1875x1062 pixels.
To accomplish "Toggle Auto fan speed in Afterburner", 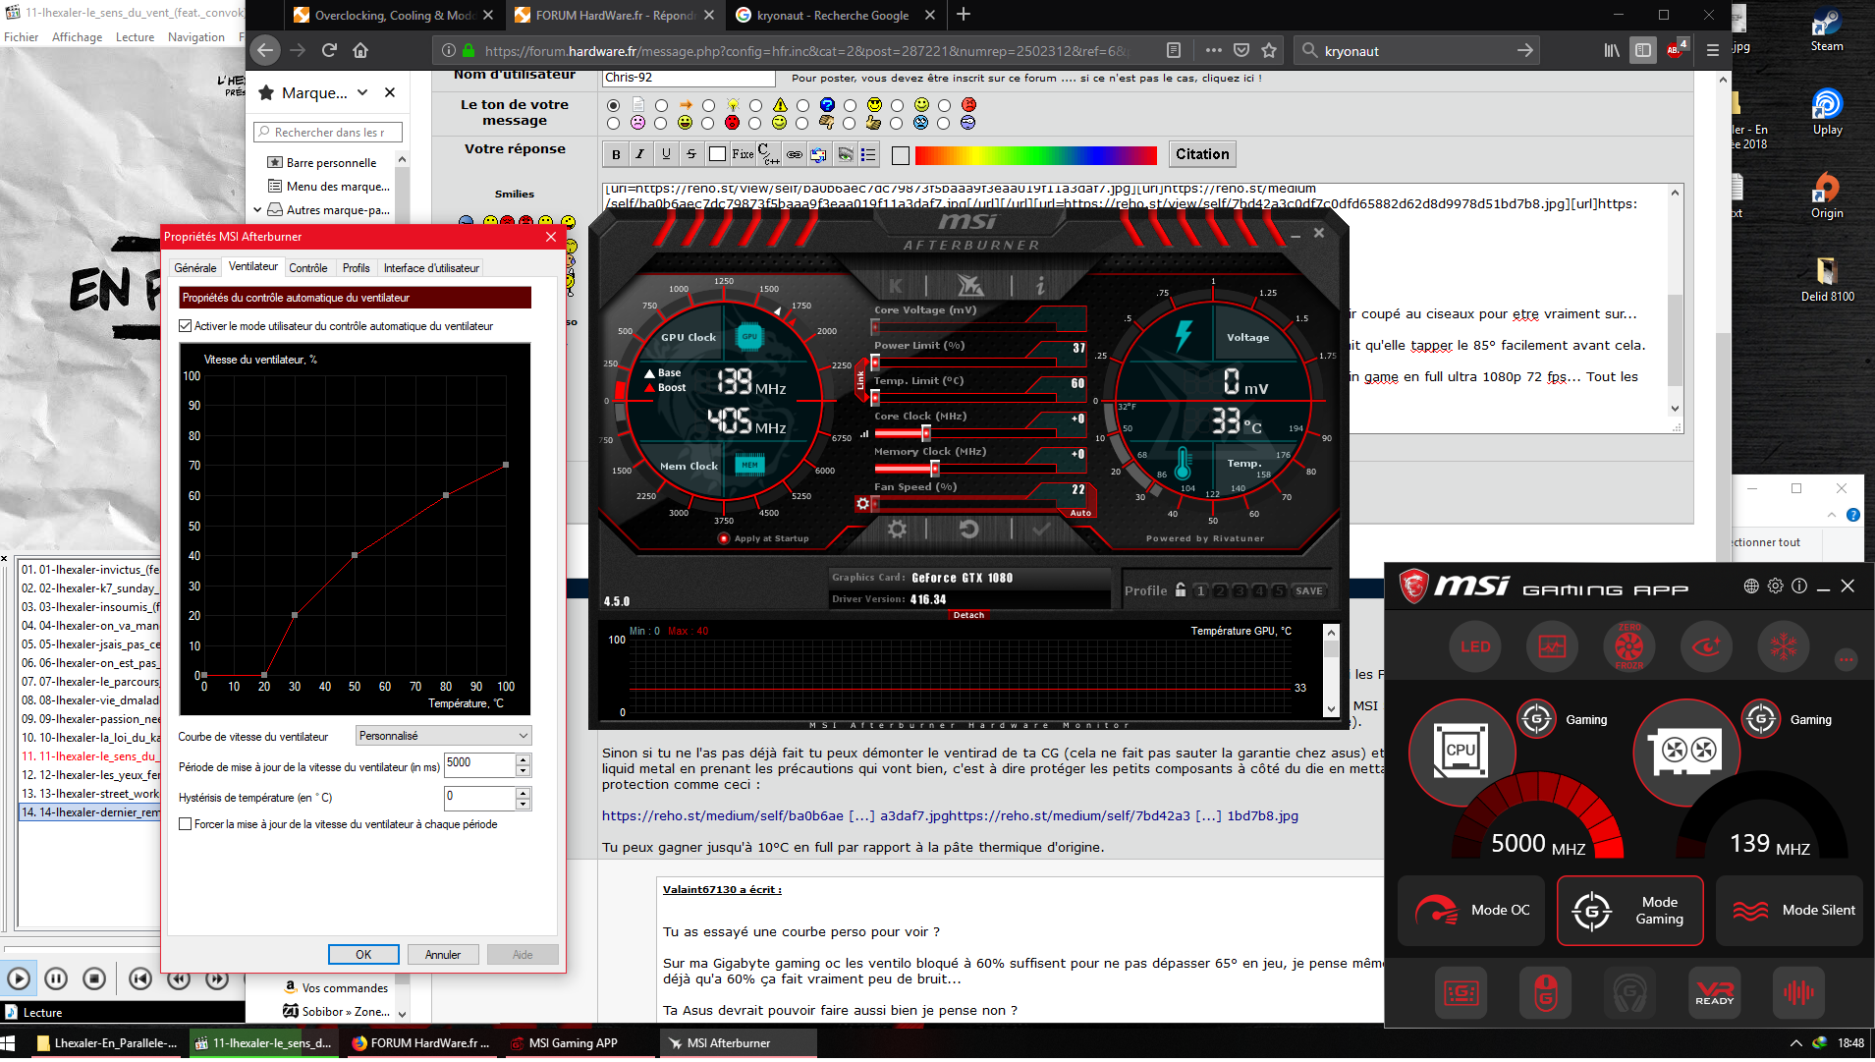I will tap(1079, 513).
